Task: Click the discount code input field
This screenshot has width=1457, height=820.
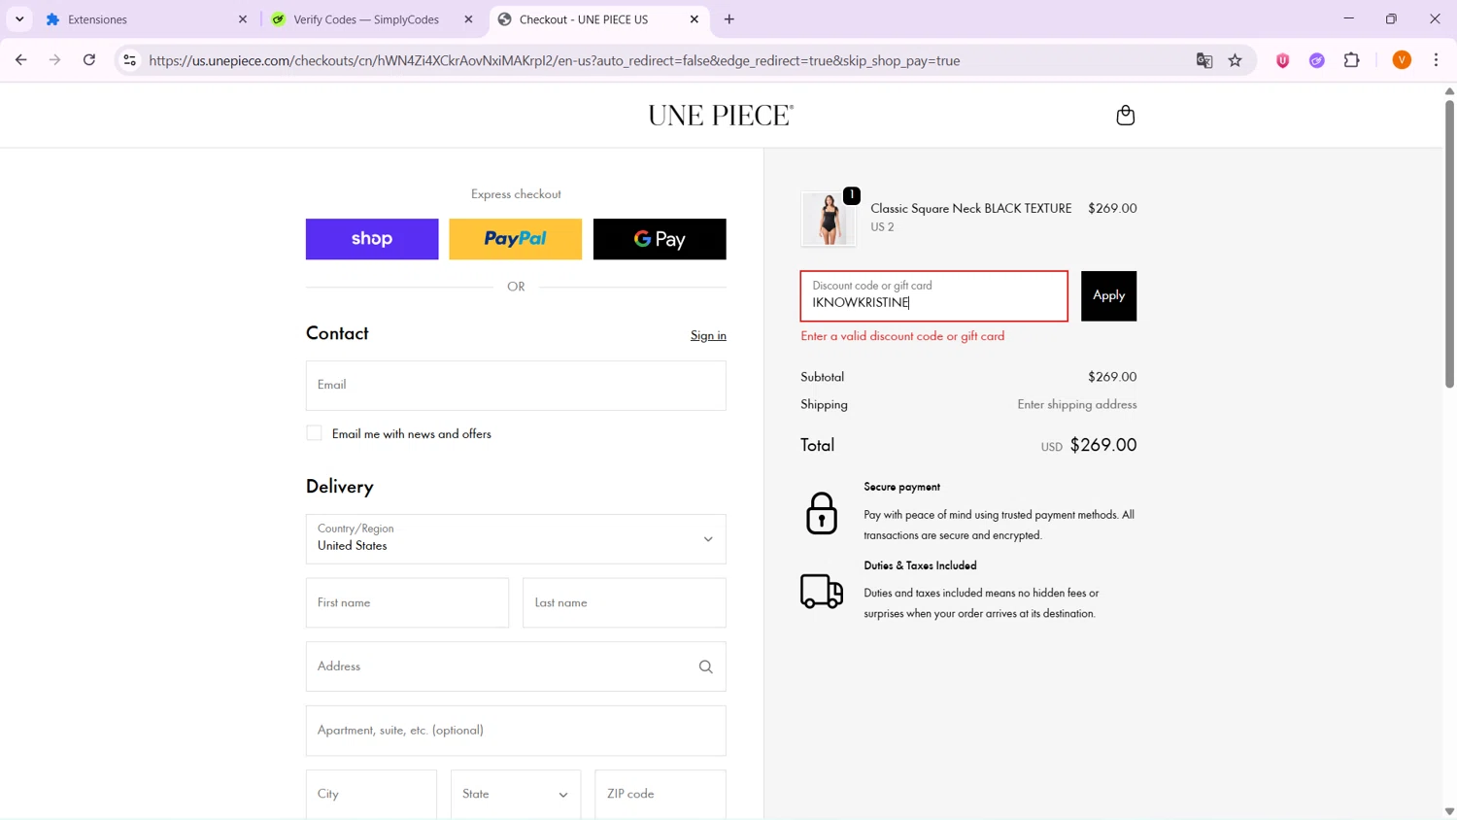Action: pos(934,296)
